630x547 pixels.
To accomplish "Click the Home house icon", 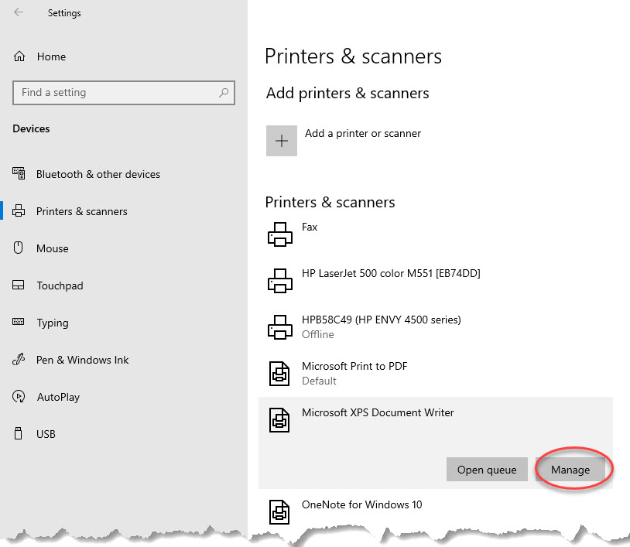I will click(x=19, y=56).
